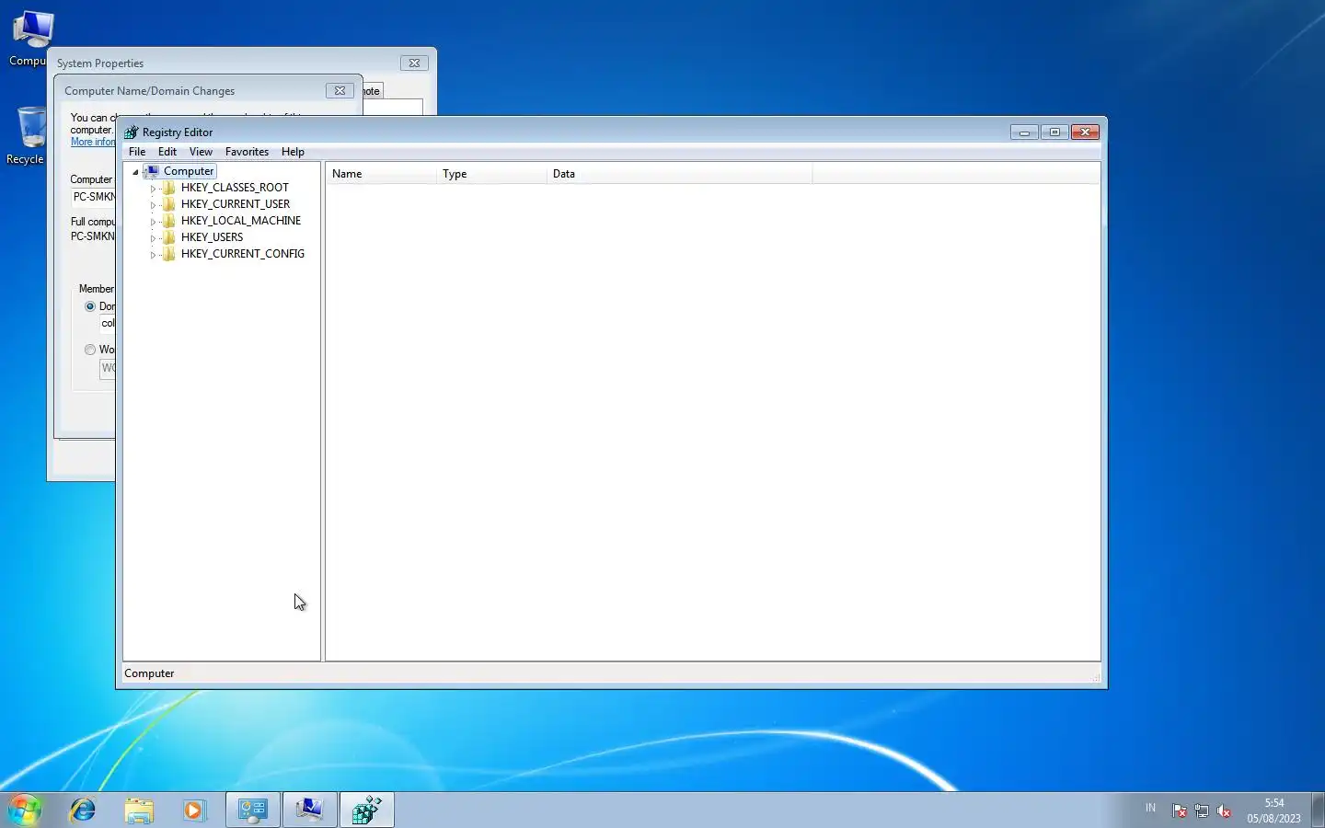Switch to the Control Panel taskbar item
The height and width of the screenshot is (828, 1325).
pyautogui.click(x=253, y=810)
